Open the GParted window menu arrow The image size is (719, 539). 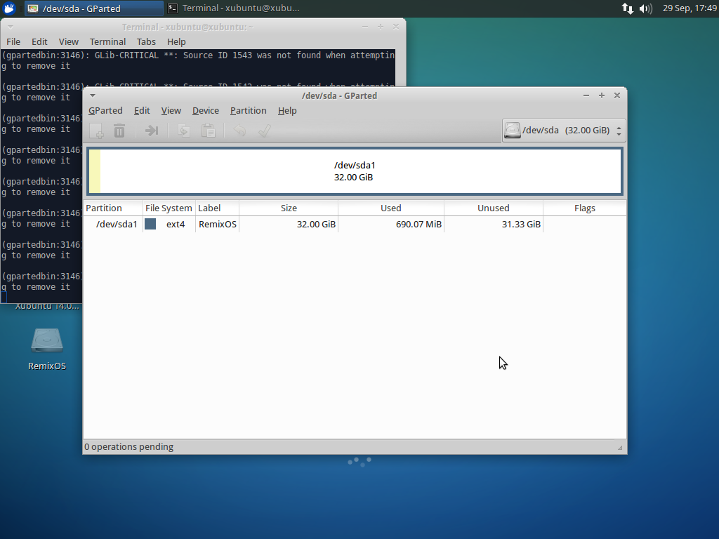[x=93, y=95]
